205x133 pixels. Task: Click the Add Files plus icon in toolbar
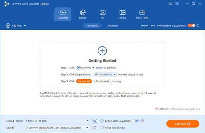(8, 26)
